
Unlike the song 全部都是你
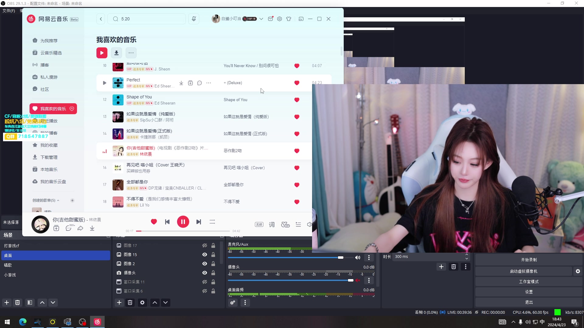pyautogui.click(x=297, y=185)
